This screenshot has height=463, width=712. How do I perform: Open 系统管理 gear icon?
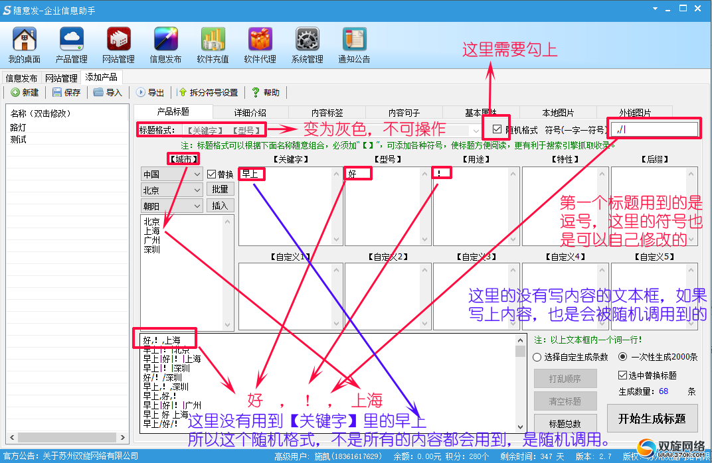point(308,45)
